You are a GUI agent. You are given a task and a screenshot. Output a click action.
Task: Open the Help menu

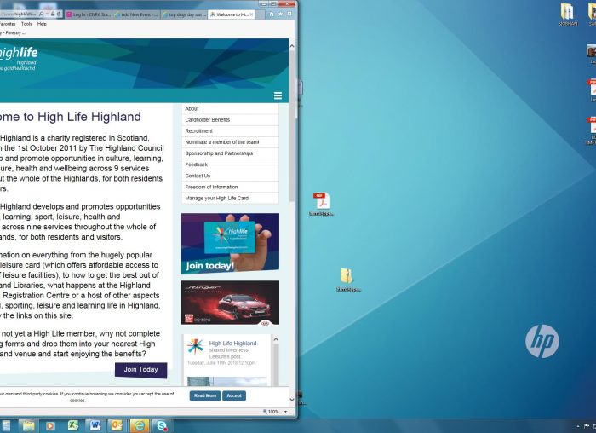[42, 24]
